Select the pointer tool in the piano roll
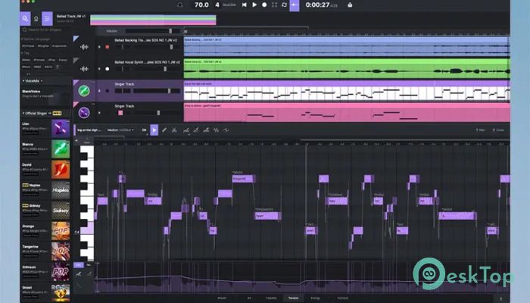The image size is (530, 303). (154, 130)
